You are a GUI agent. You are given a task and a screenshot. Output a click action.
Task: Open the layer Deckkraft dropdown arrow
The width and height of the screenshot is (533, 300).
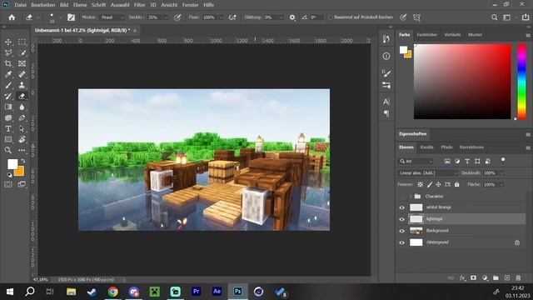pos(501,173)
